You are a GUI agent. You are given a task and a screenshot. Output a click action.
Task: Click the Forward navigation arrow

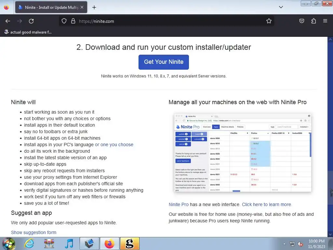pos(20,21)
